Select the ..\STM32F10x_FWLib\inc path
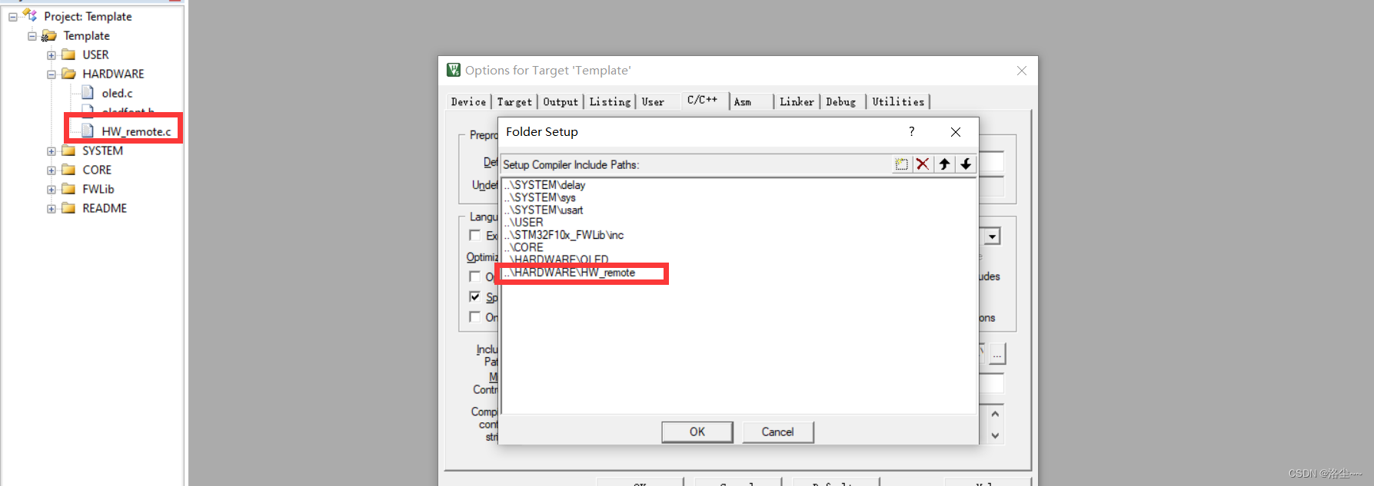The height and width of the screenshot is (486, 1374). (x=564, y=235)
